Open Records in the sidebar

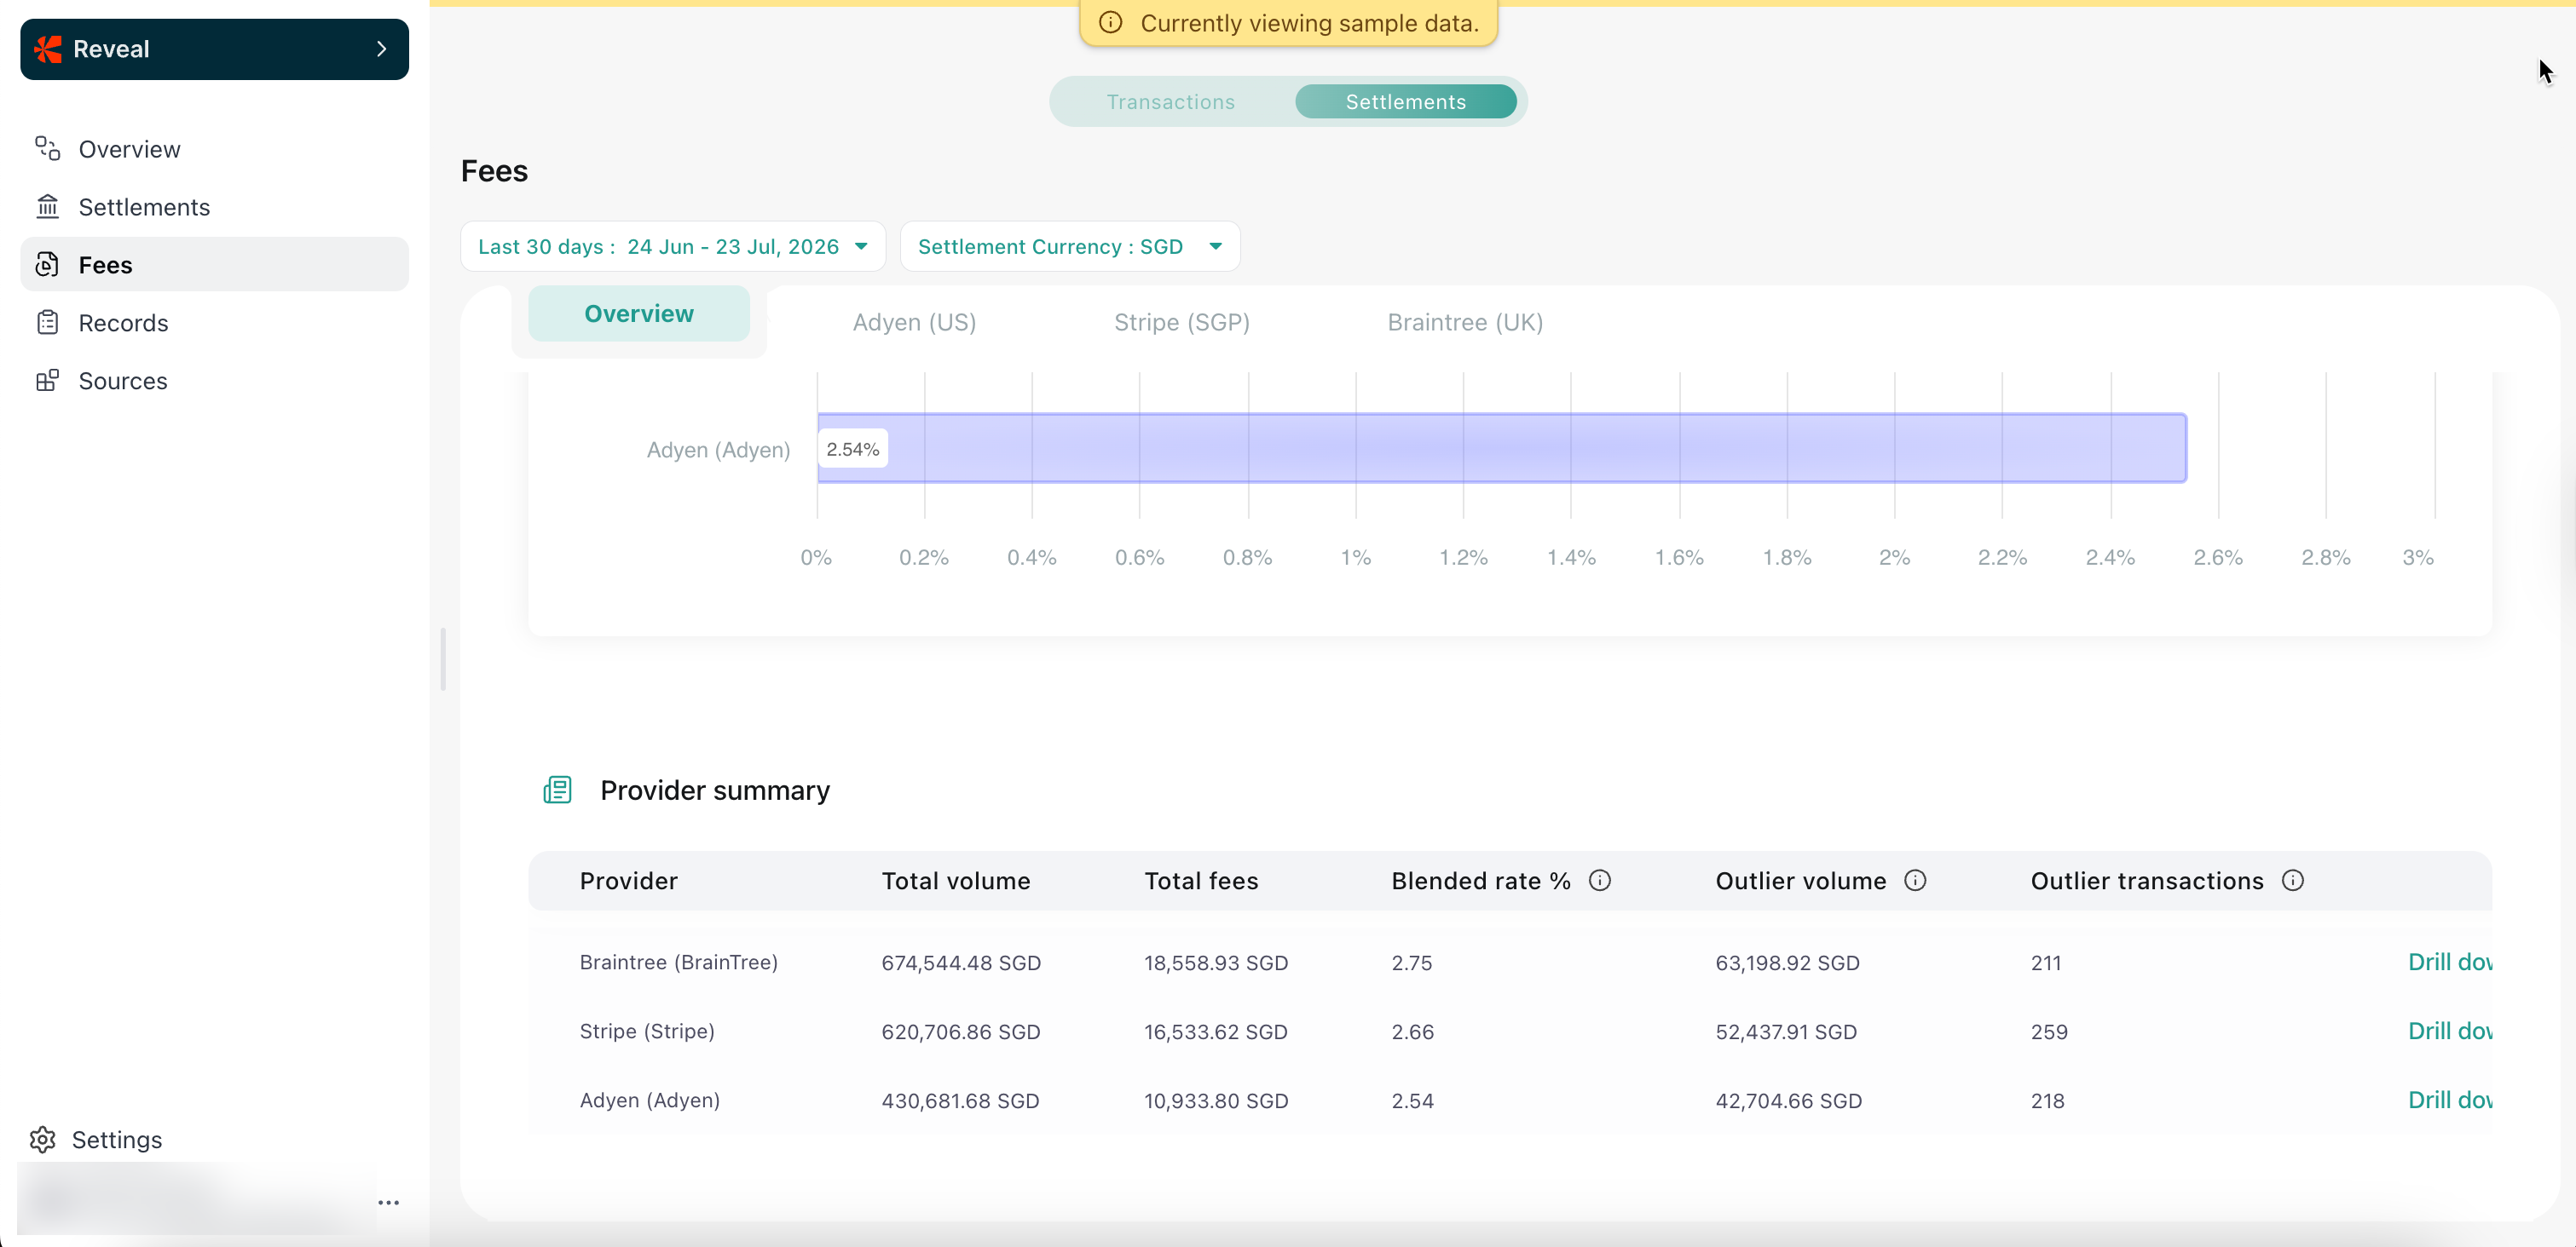(214, 323)
